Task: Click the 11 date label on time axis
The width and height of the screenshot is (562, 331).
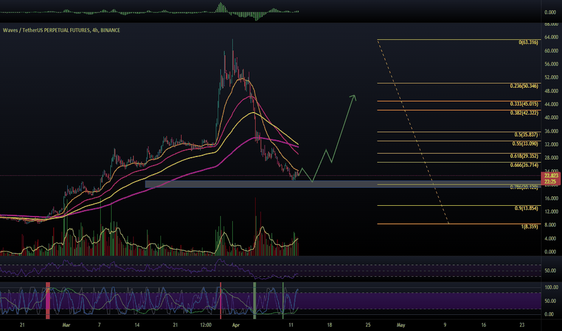Action: 291,325
